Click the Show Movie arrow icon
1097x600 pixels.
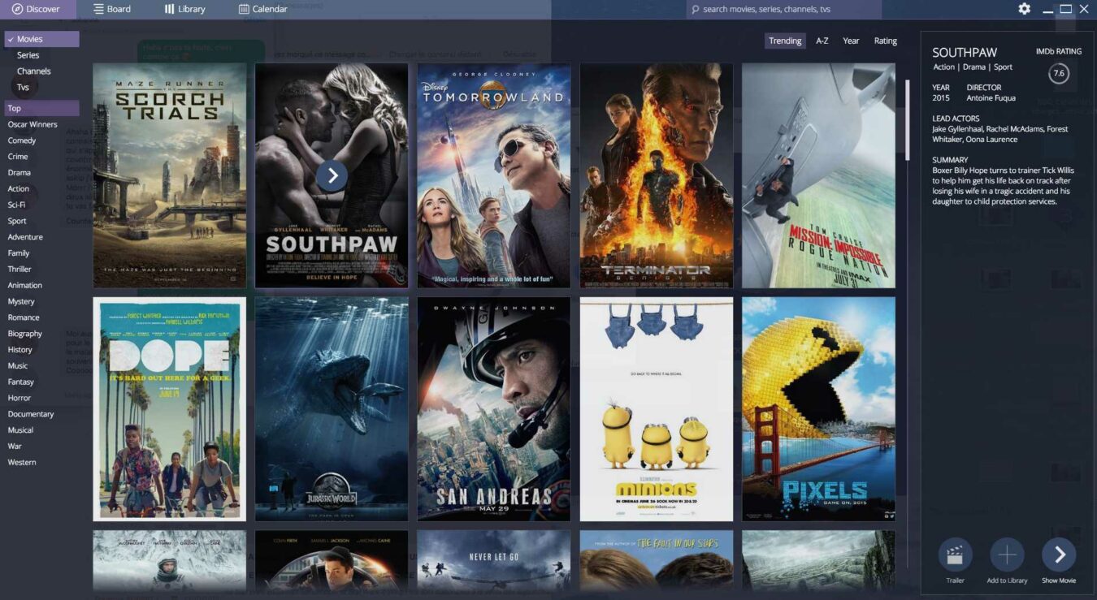[x=1059, y=555]
